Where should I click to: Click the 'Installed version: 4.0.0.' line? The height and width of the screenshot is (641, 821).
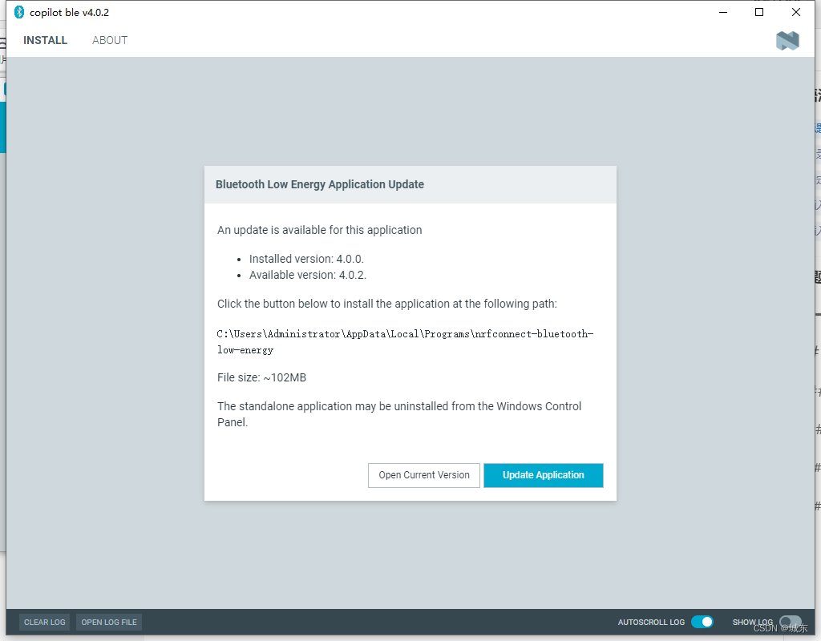306,259
